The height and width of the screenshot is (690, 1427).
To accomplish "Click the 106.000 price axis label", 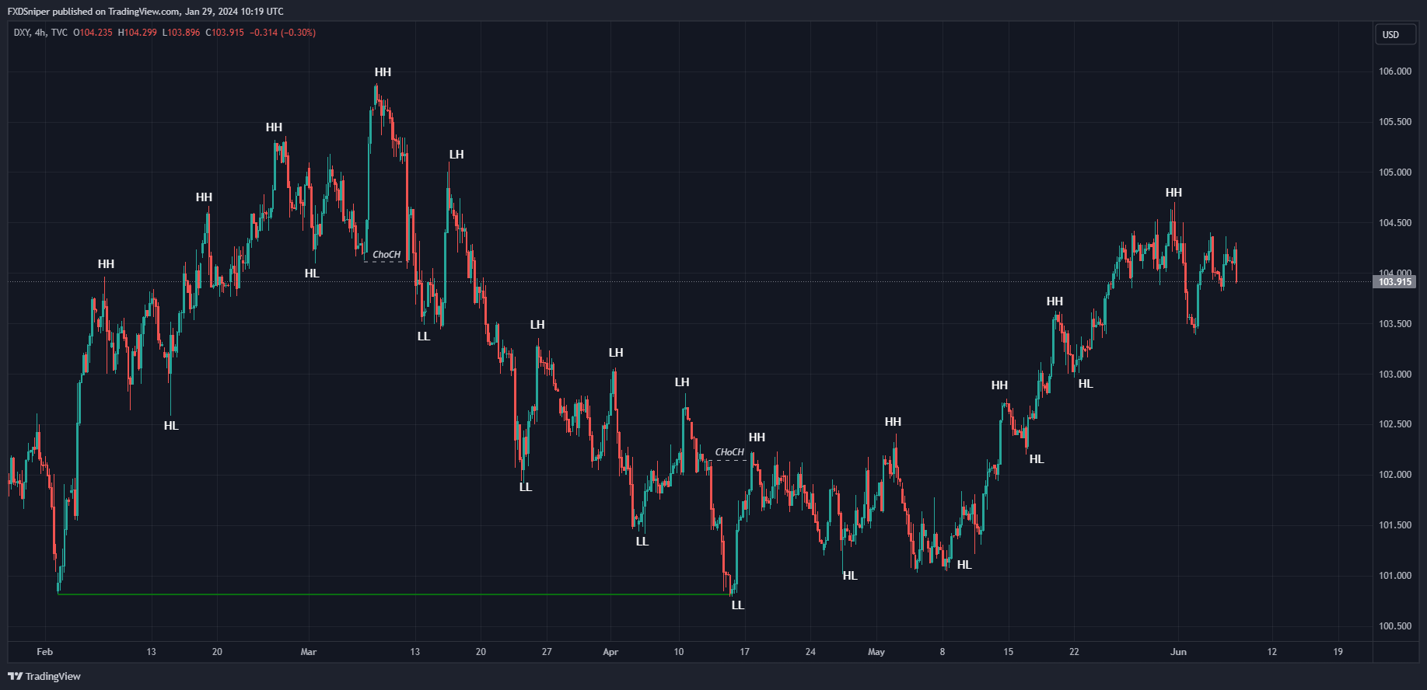I will (1395, 71).
